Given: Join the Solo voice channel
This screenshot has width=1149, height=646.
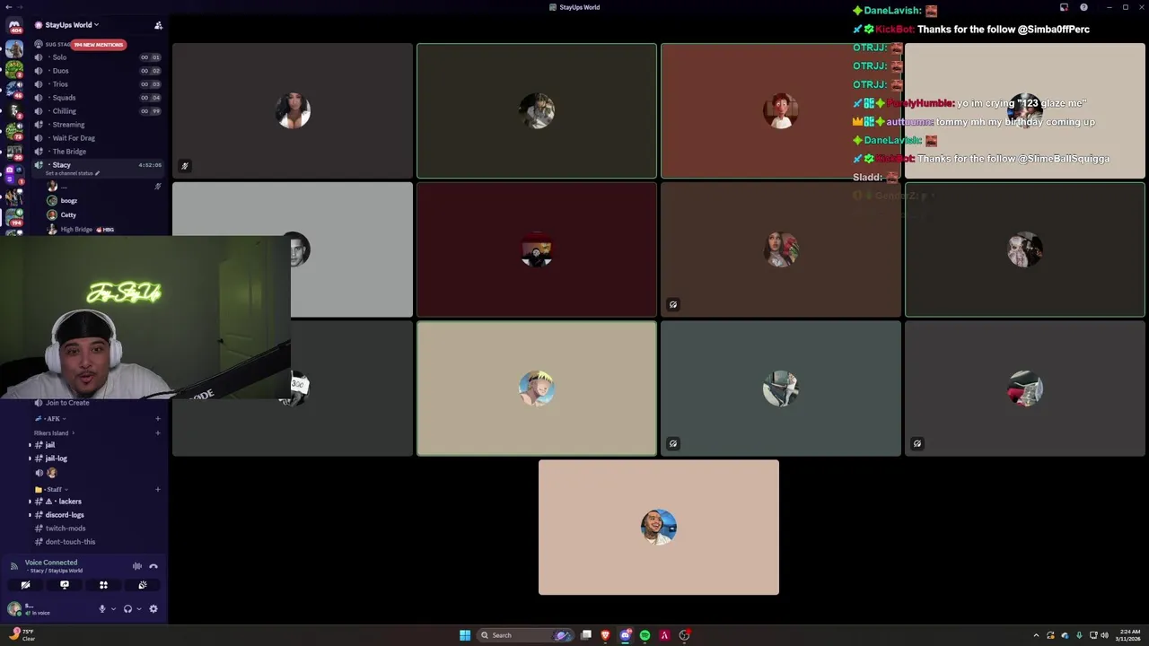Looking at the screenshot, I should 99,57.
